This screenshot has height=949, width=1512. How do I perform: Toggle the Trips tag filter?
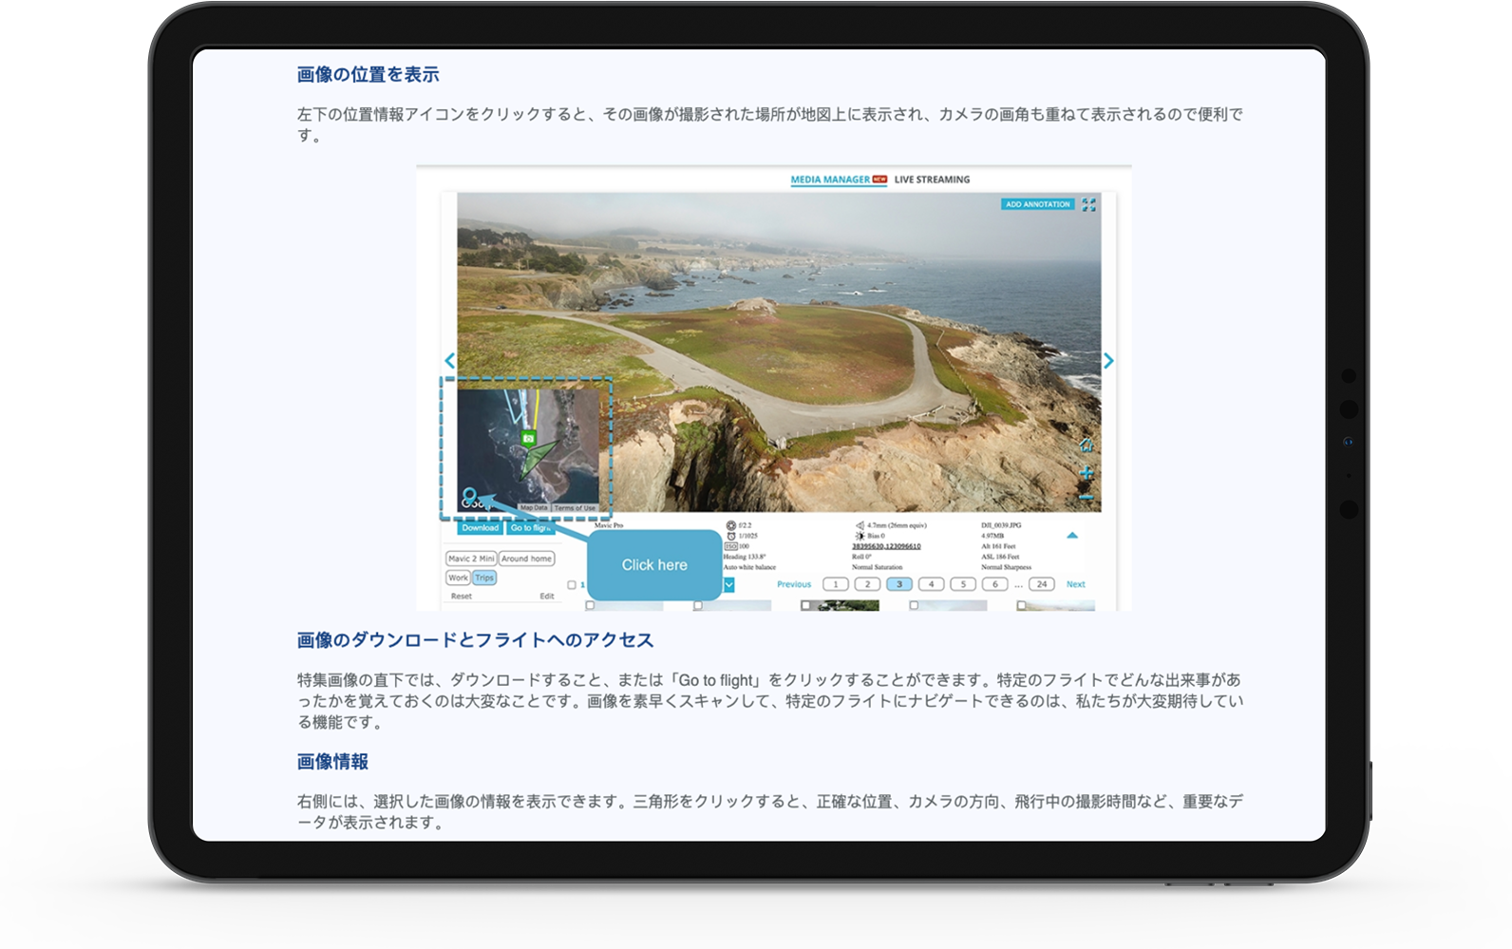coord(484,578)
